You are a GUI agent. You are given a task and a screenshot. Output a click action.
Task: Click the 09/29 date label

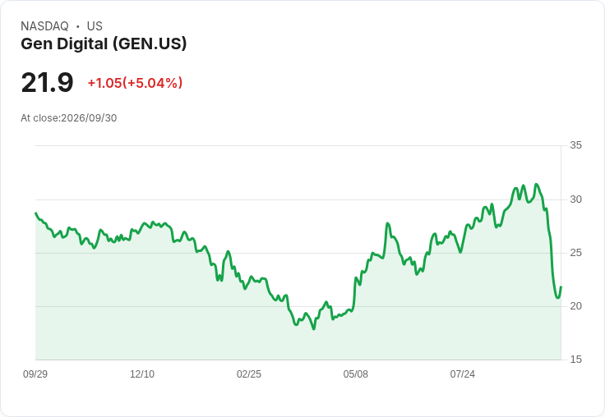pyautogui.click(x=35, y=374)
